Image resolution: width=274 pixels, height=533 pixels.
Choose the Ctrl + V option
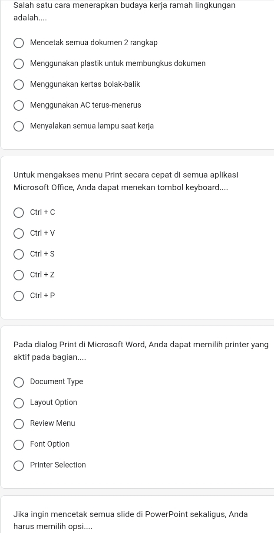[x=19, y=234]
